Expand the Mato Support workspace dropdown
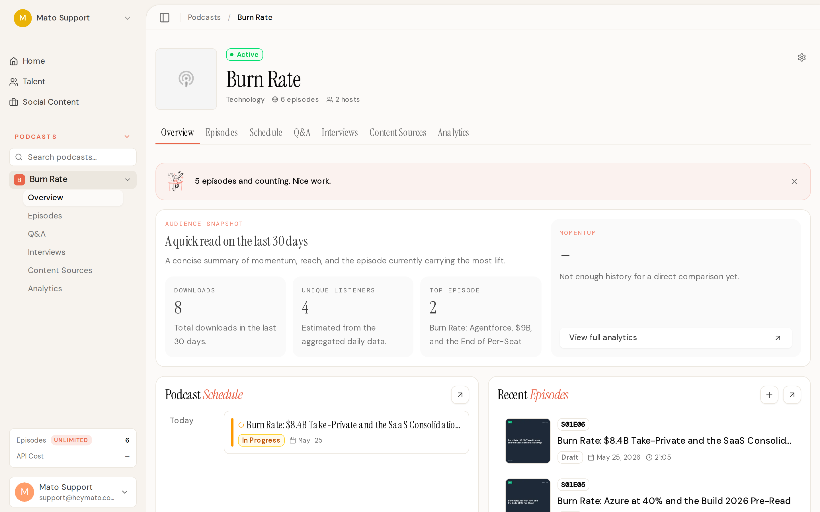 127,18
